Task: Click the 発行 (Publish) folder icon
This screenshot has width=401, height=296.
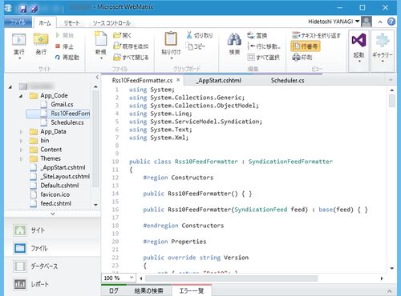Action: (x=41, y=39)
